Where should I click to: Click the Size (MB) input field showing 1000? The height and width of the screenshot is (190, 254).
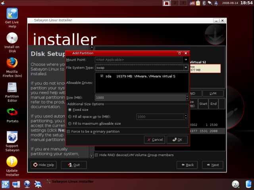140,98
